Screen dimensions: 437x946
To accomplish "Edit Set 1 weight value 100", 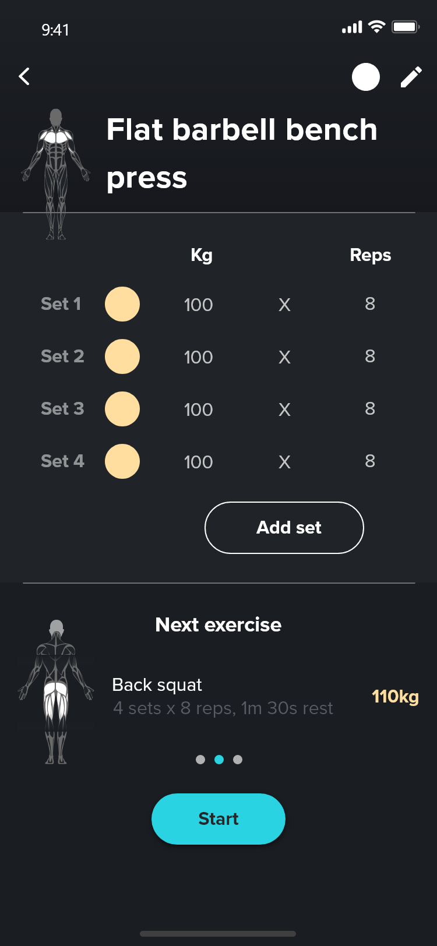I will [x=198, y=305].
